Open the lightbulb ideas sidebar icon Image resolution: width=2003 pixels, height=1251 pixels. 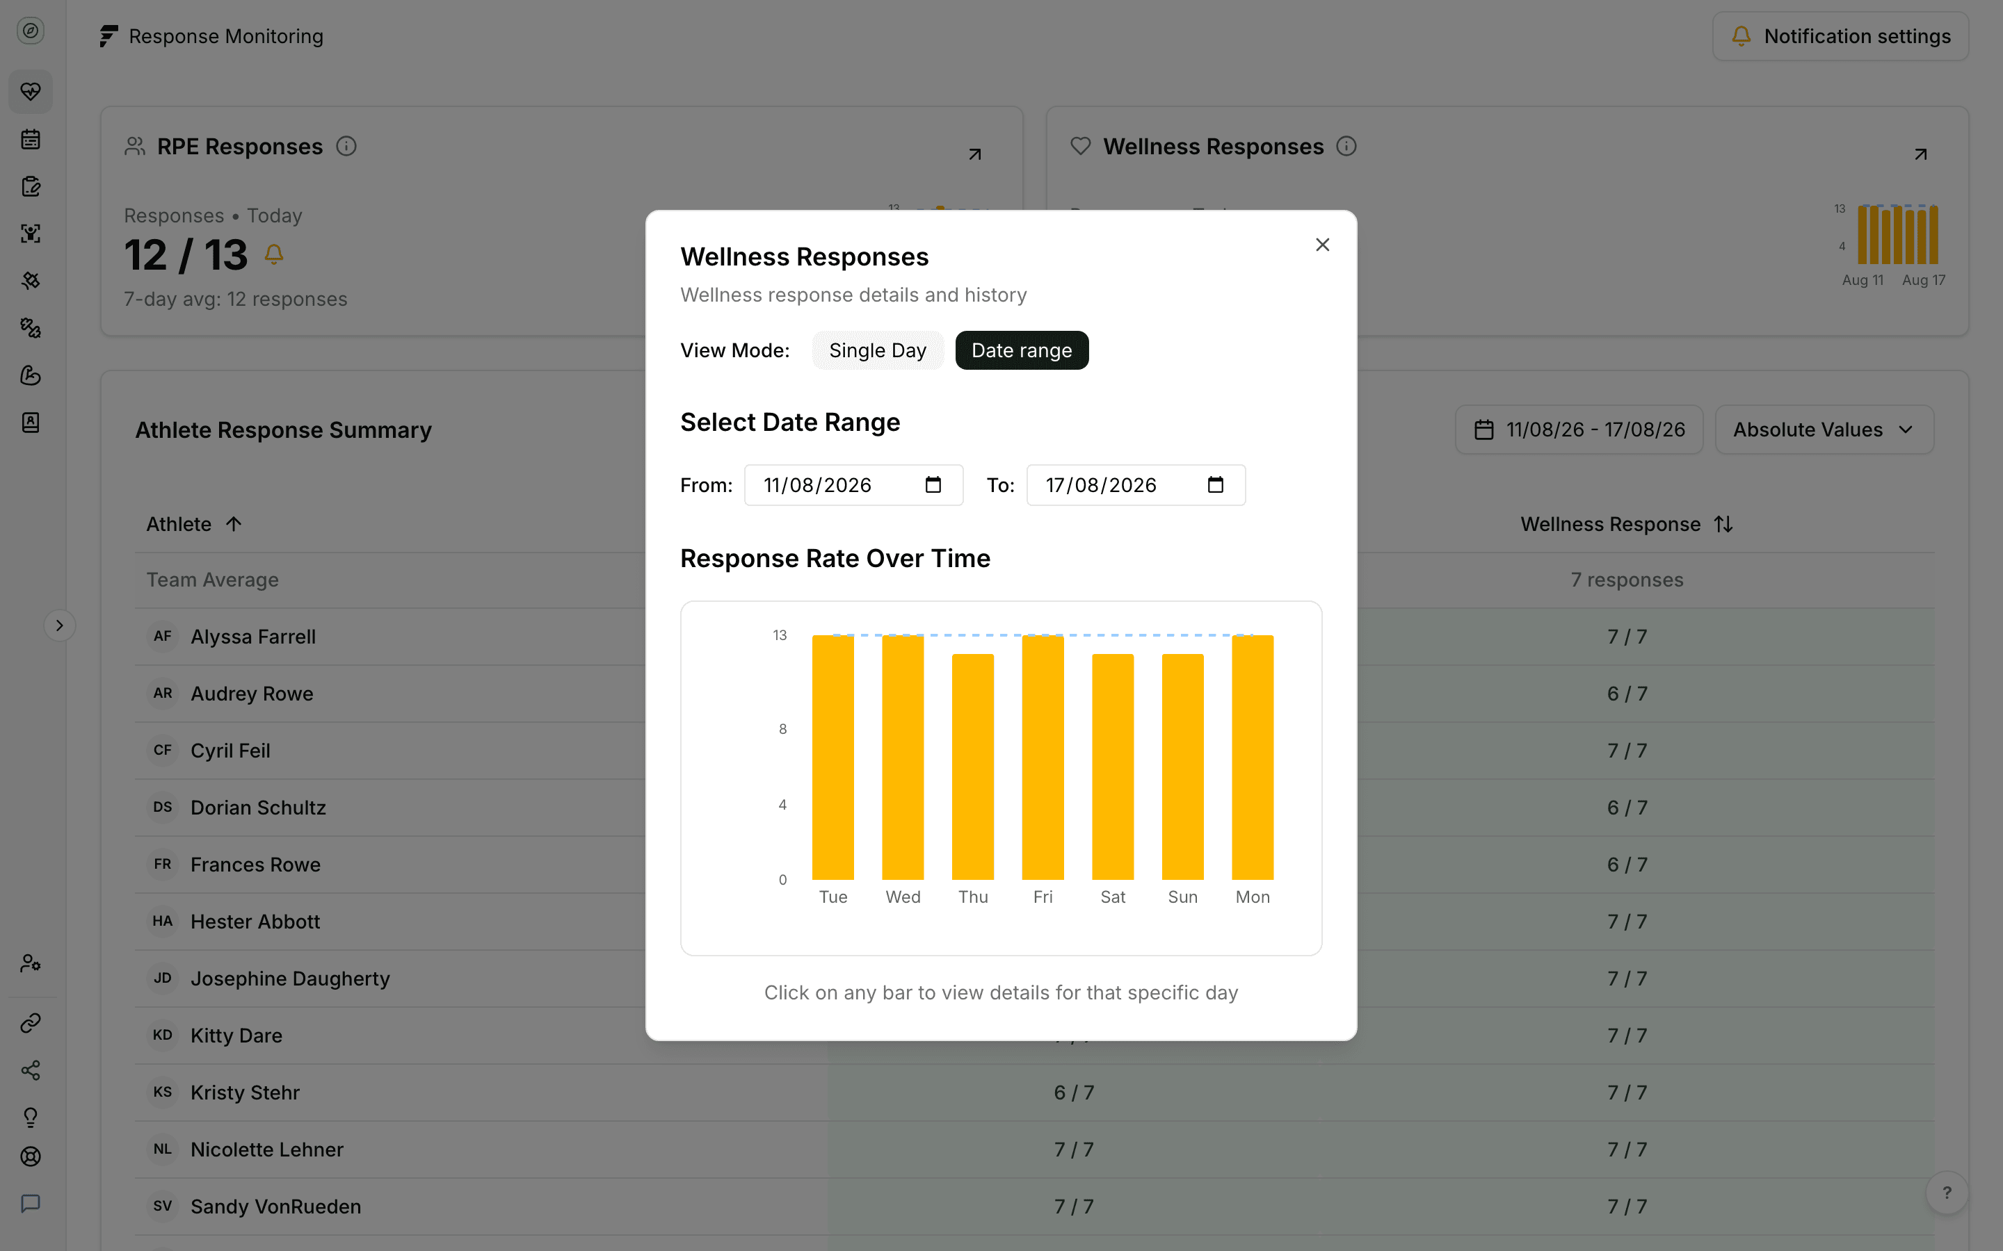31,1118
